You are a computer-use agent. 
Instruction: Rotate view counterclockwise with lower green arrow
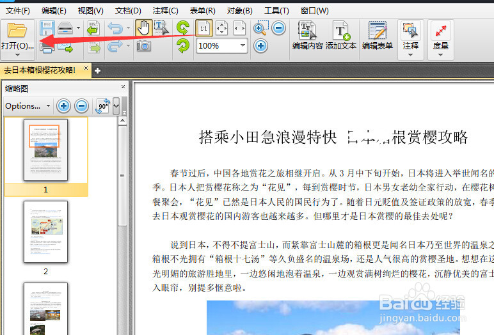pos(183,45)
